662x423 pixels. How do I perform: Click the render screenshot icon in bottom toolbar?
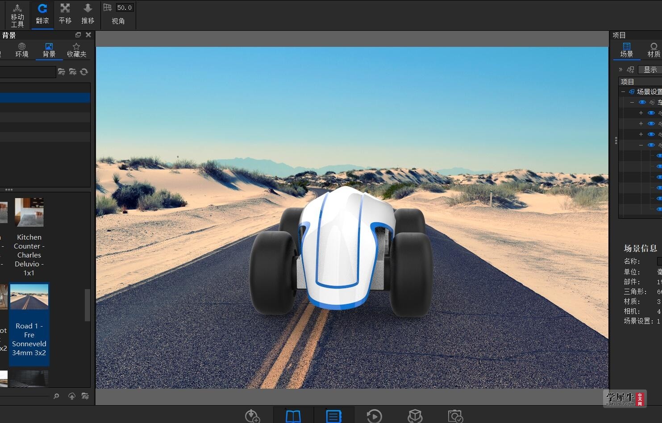[x=455, y=416]
